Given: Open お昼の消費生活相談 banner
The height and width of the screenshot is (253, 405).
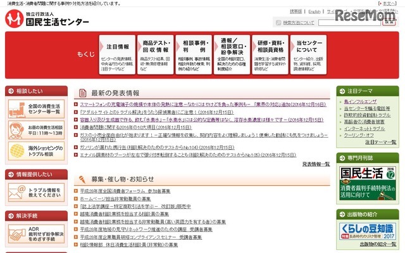Looking at the screenshot, I should point(36,130).
